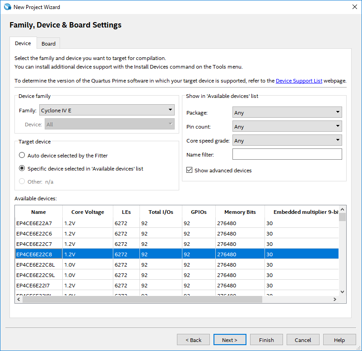Toggle the Show advanced devices checkbox

[189, 170]
